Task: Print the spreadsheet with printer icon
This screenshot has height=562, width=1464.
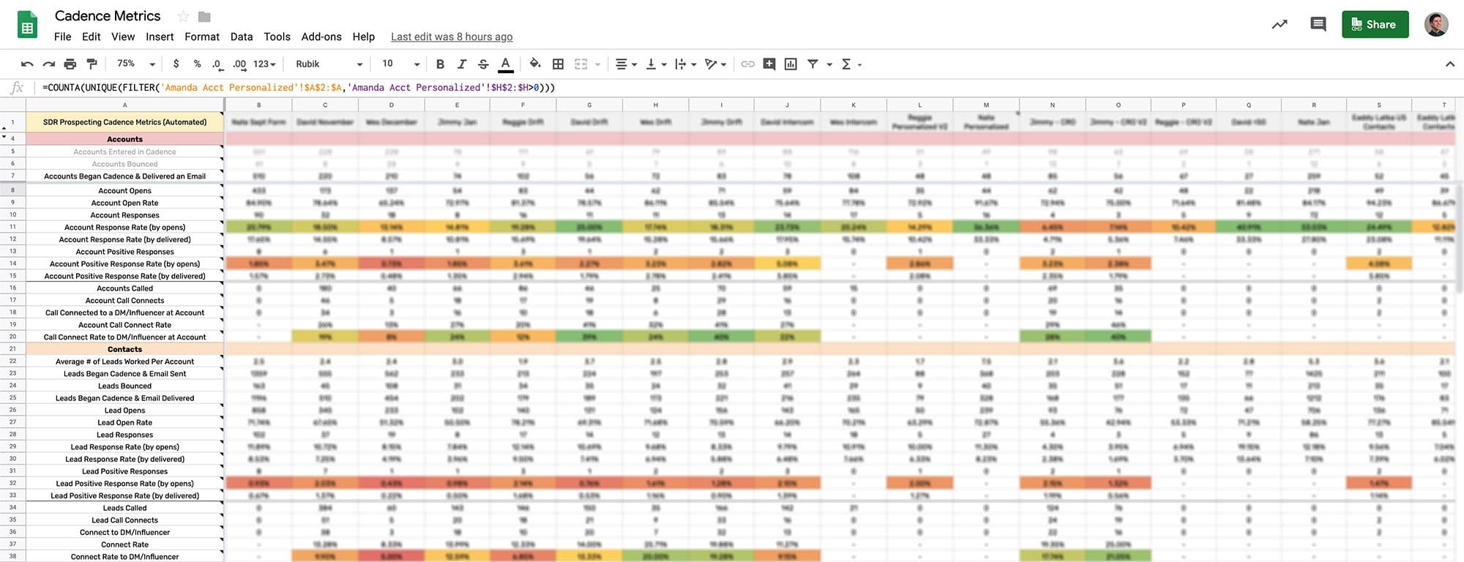Action: click(70, 64)
